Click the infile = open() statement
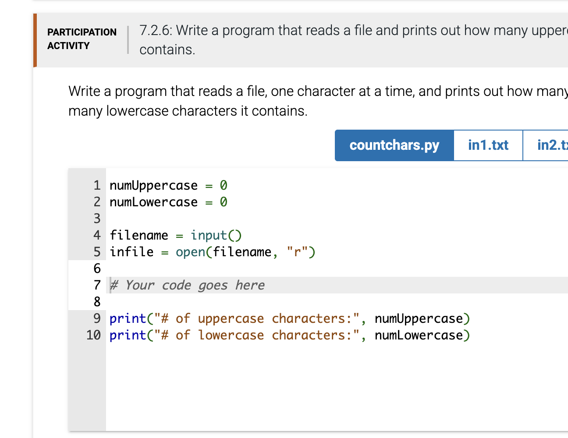 [213, 252]
